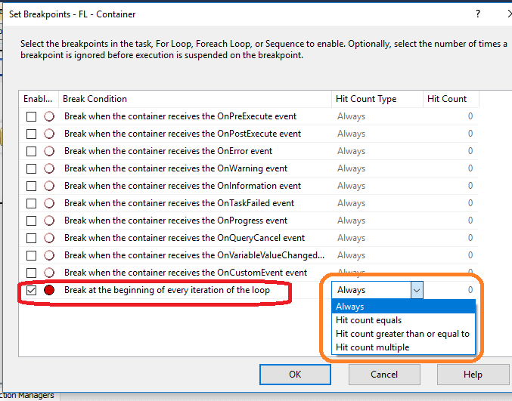Screen dimensions: 512x401
Task: Enable the OnProgress event breakpoint checkbox
Action: pos(31,221)
